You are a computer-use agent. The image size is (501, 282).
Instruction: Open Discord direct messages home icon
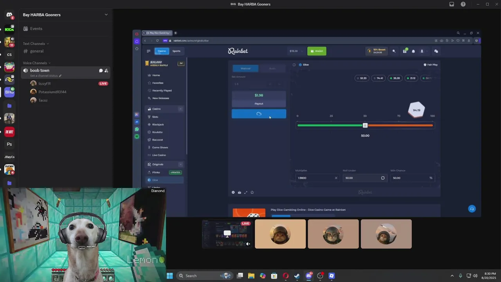(9, 15)
